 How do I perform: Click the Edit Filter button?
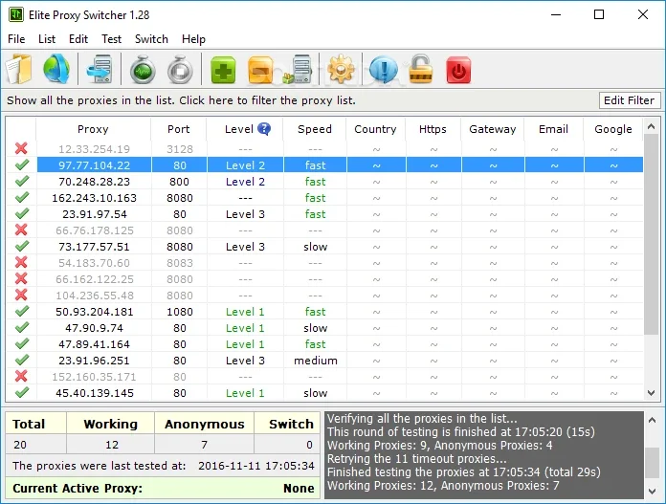pyautogui.click(x=629, y=100)
